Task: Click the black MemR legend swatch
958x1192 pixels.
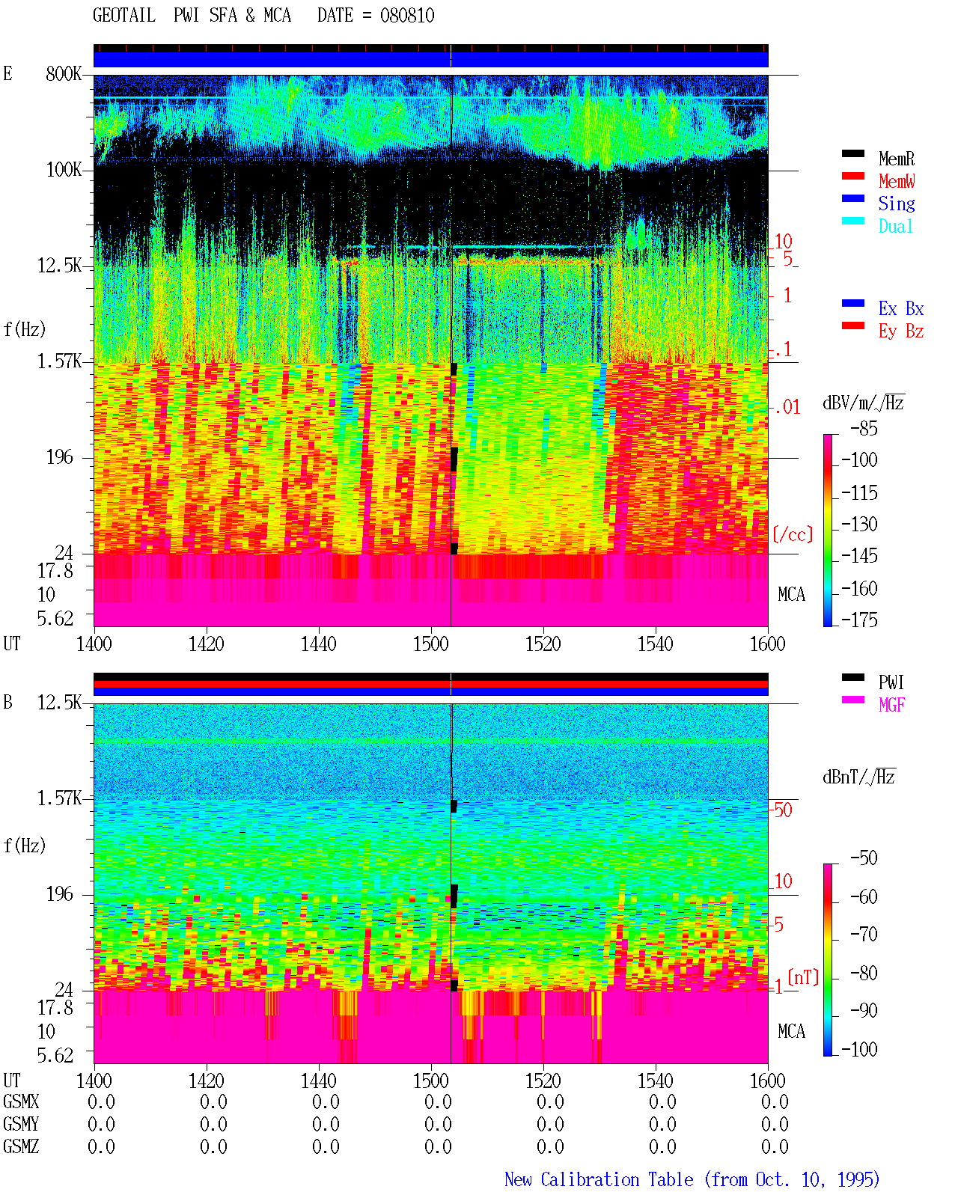Action: (x=853, y=153)
